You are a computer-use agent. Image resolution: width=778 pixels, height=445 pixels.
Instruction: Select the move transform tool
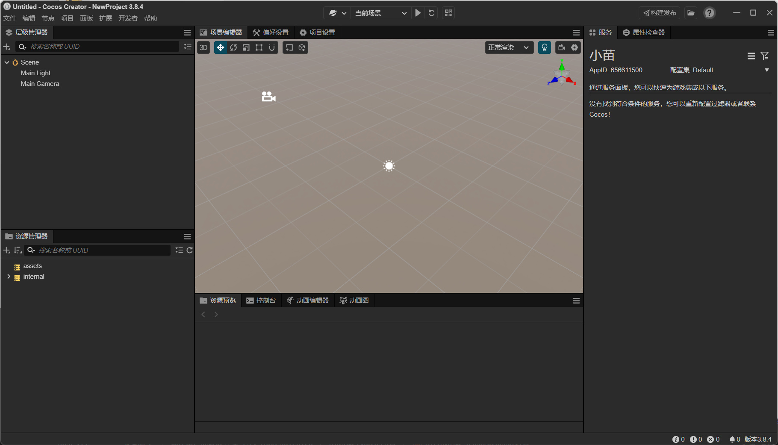(x=220, y=47)
